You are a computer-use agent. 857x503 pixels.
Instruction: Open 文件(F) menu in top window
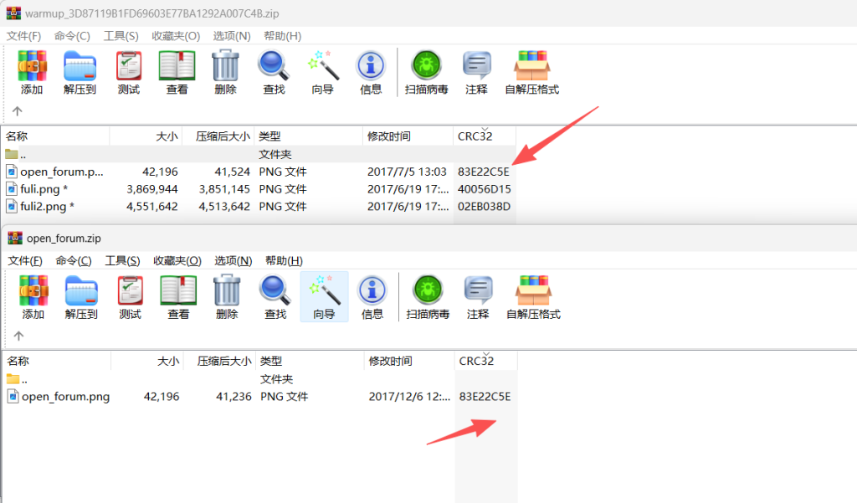[x=24, y=36]
